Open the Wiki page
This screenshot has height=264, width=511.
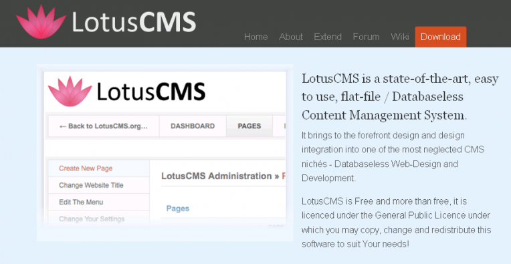[x=399, y=37]
